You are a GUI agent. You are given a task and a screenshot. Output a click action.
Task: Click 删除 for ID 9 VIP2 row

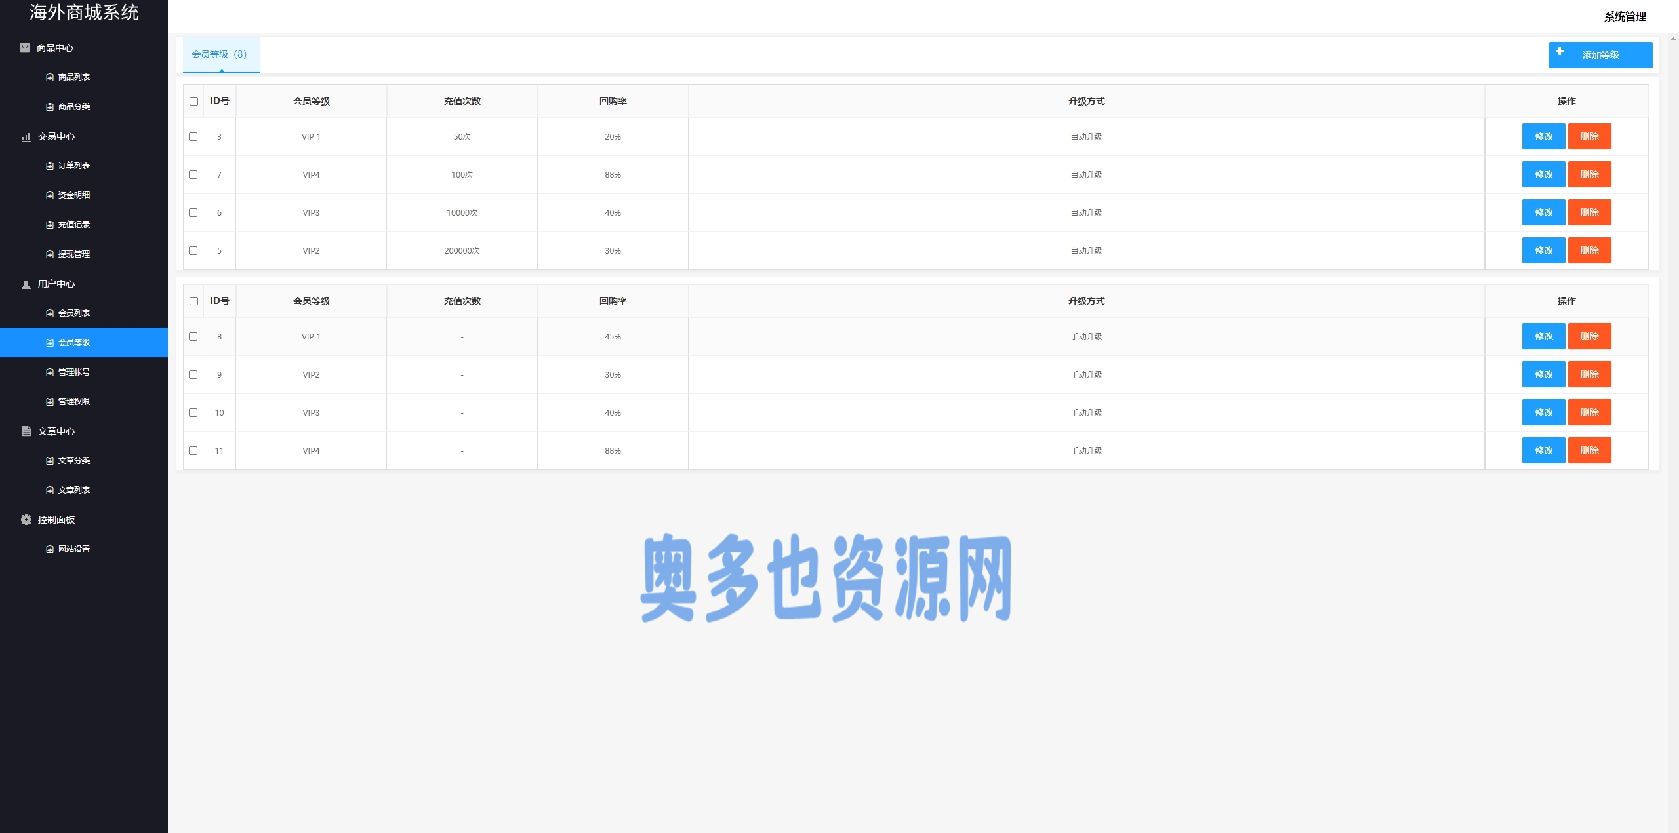[1589, 375]
